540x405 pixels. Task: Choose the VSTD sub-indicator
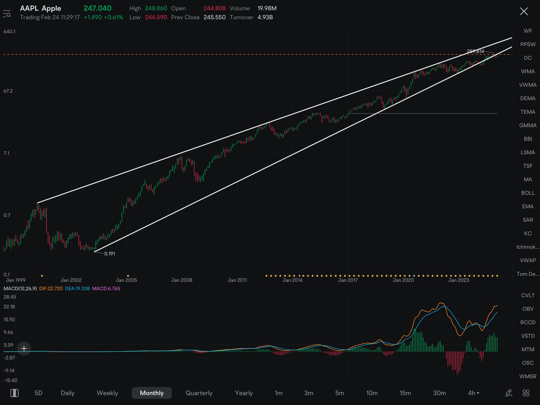(528, 336)
